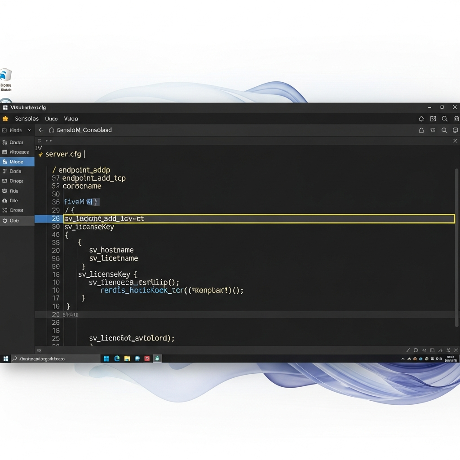Open the Sensolas menu
The image size is (460, 460).
tap(27, 119)
